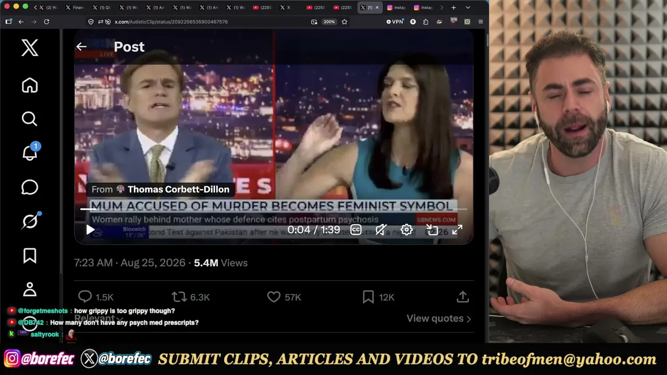Open video settings gear
Screen dimensions: 667x375
[406, 230]
